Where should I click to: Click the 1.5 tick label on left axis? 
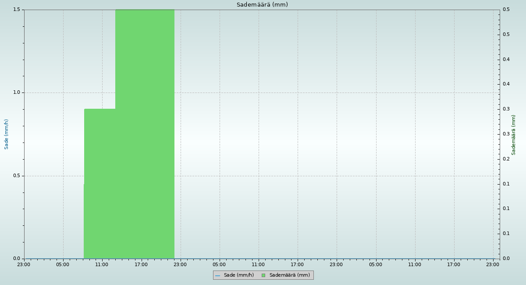pos(17,10)
